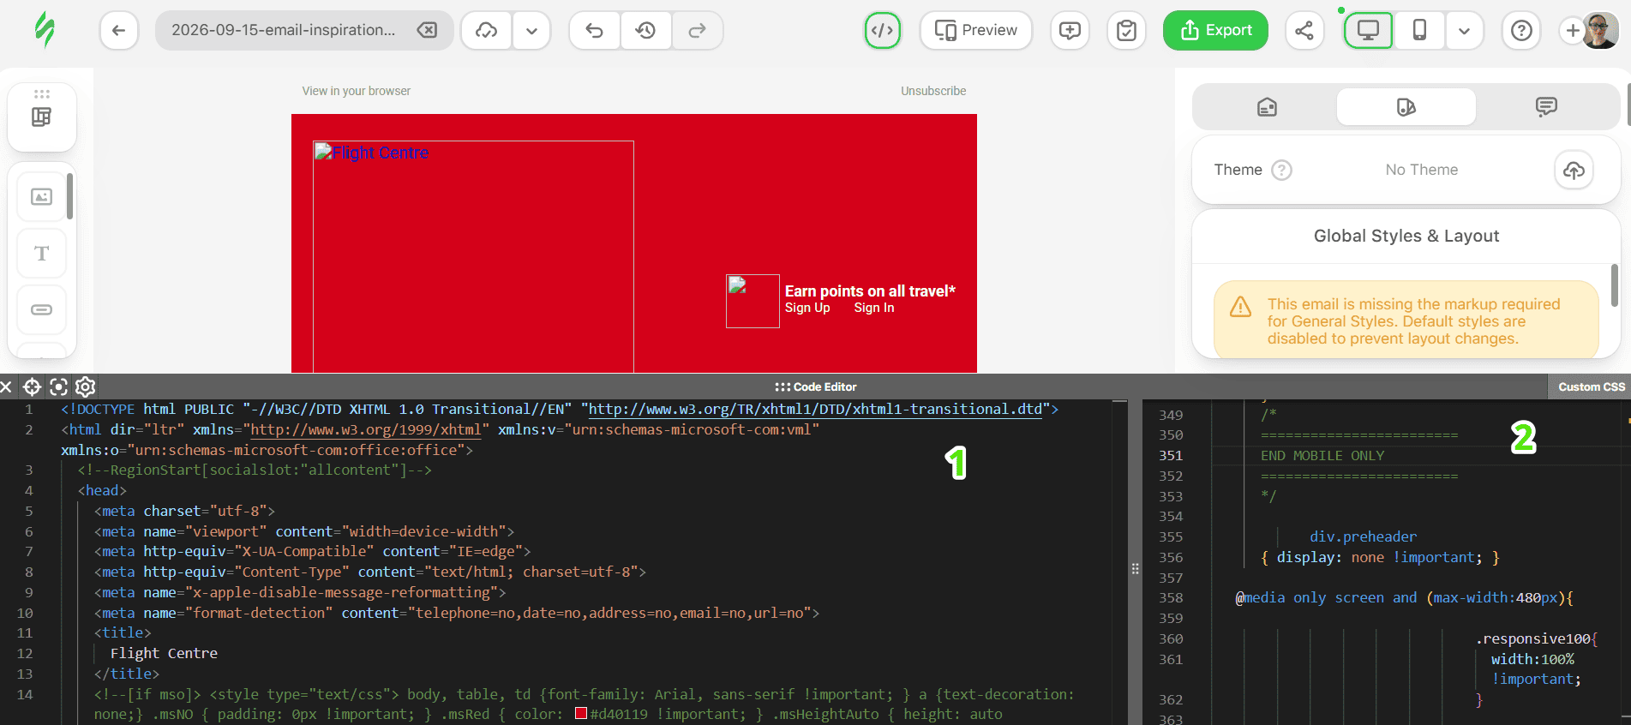Click the END MOBILE ONLY comment line
1631x725 pixels.
pyautogui.click(x=1322, y=456)
